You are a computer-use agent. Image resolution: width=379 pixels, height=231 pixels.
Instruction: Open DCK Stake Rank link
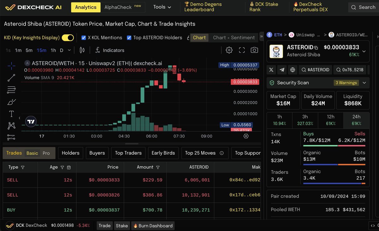[263, 7]
